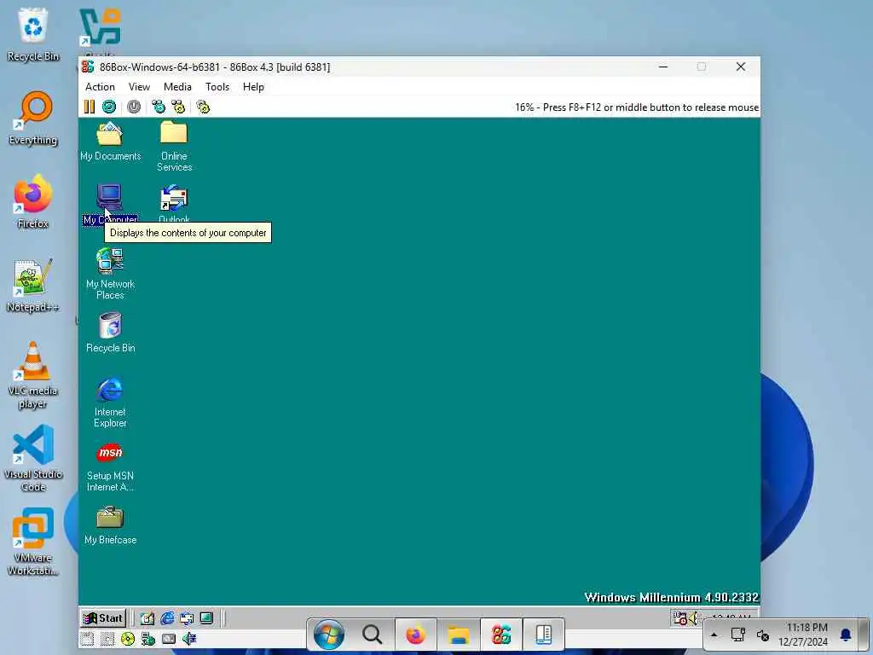The image size is (873, 655).
Task: Close the 86Box window
Action: 741,67
